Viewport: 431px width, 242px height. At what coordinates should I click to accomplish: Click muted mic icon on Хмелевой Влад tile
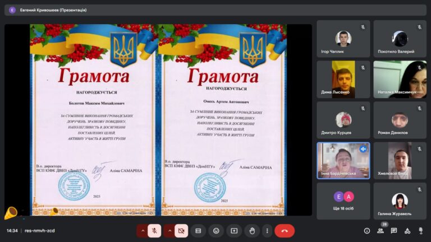[x=419, y=149]
